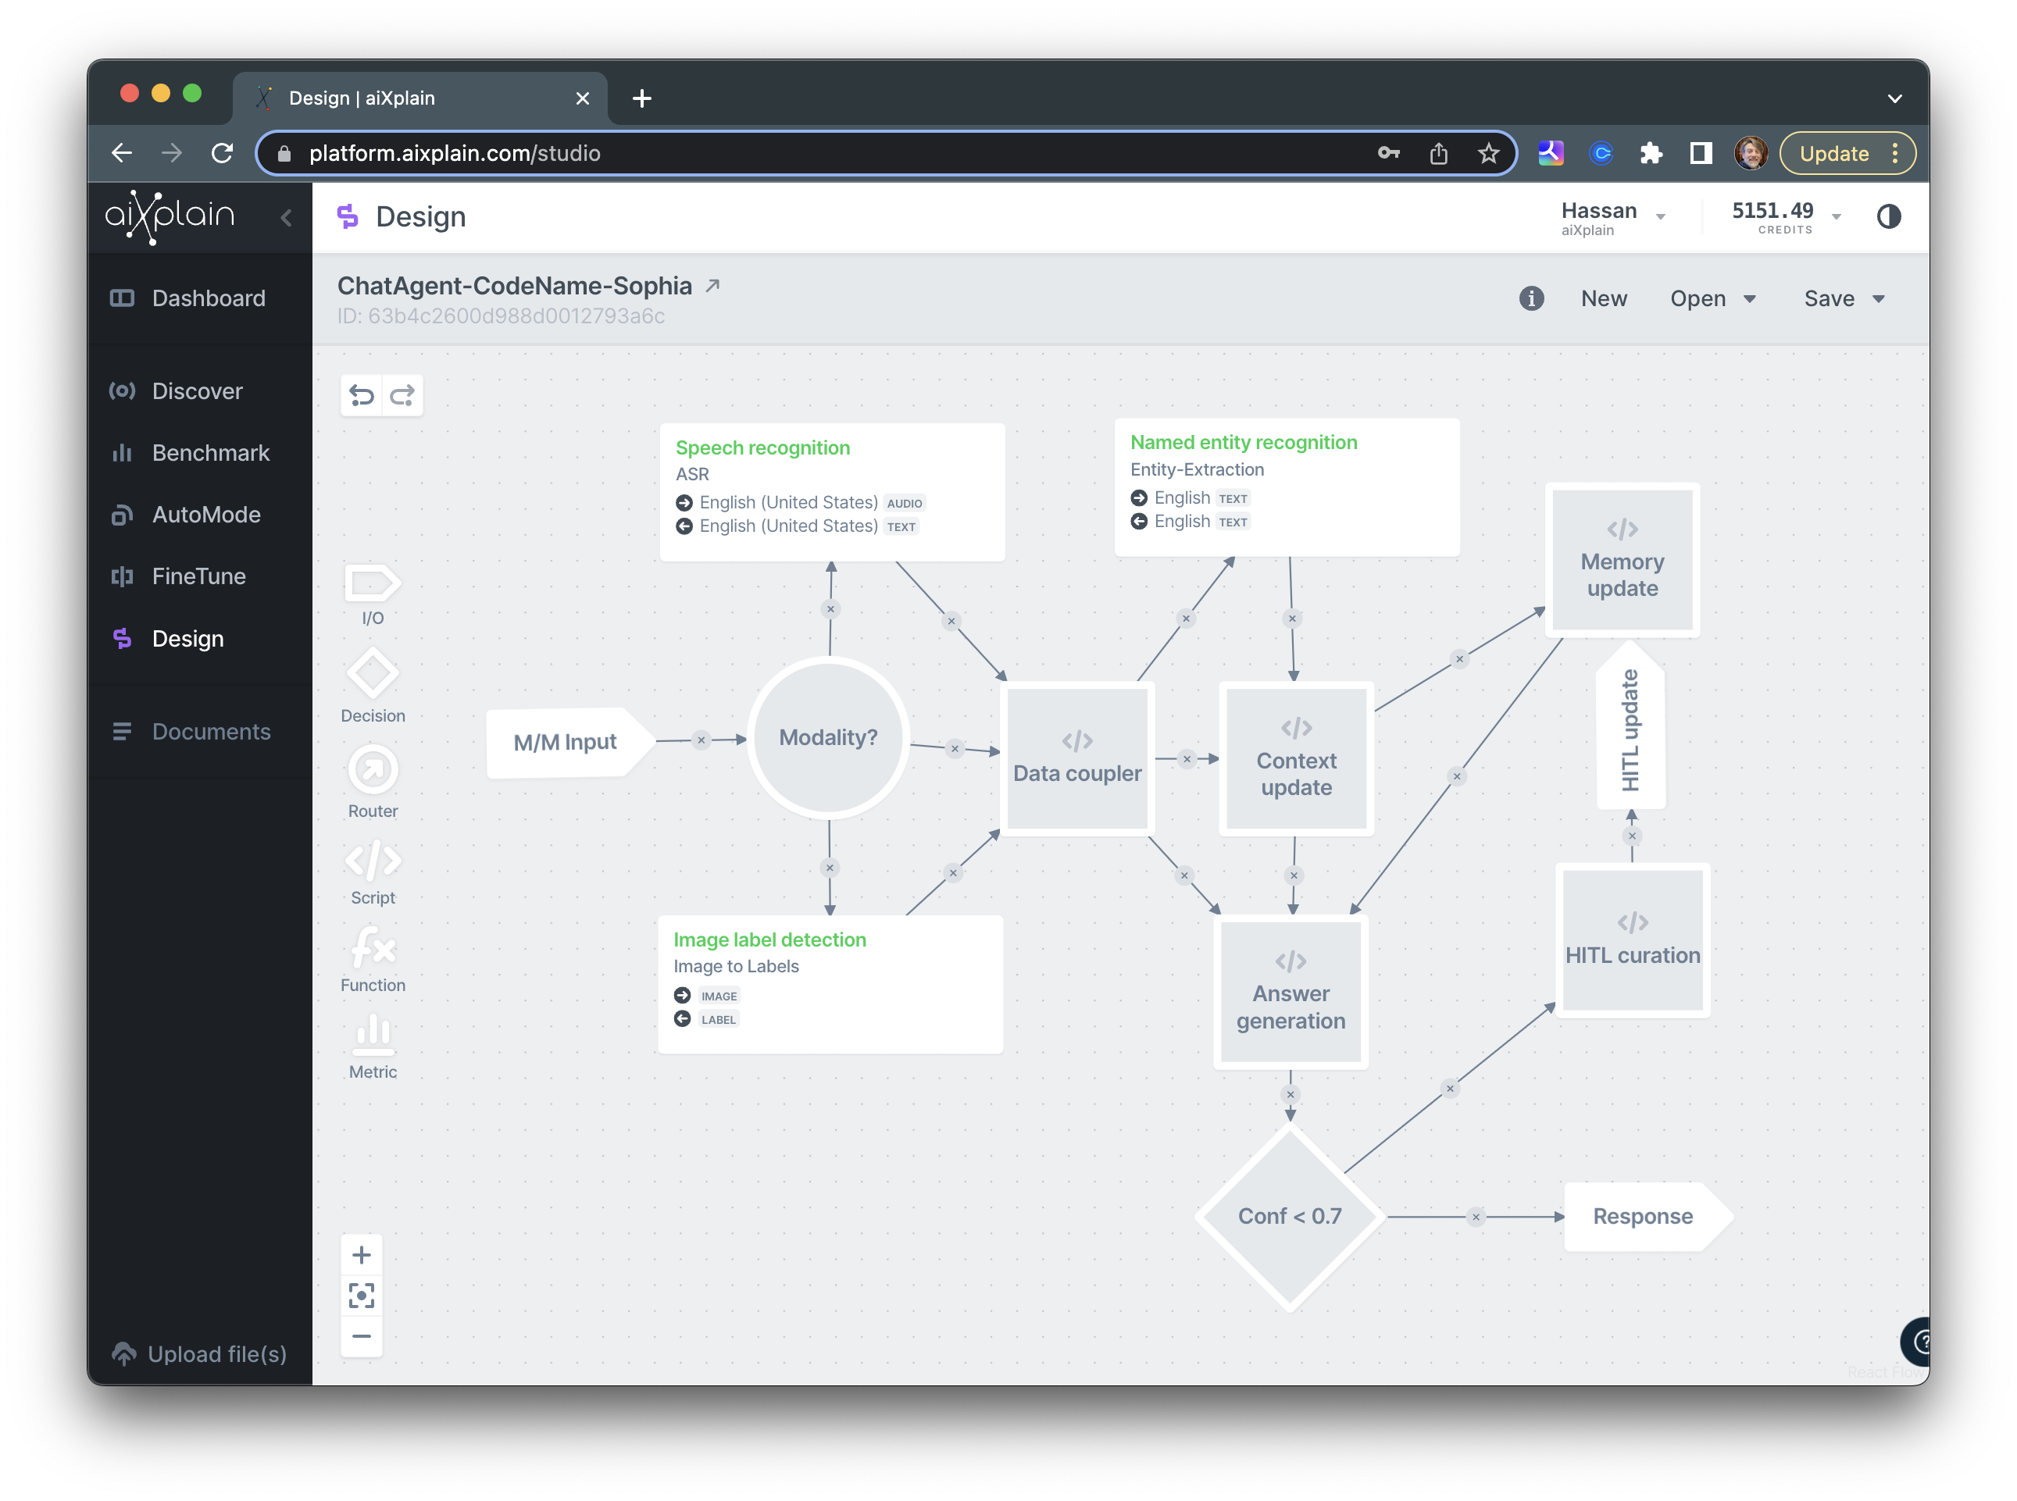Open pipeline info icon
The width and height of the screenshot is (2017, 1501).
[1530, 298]
